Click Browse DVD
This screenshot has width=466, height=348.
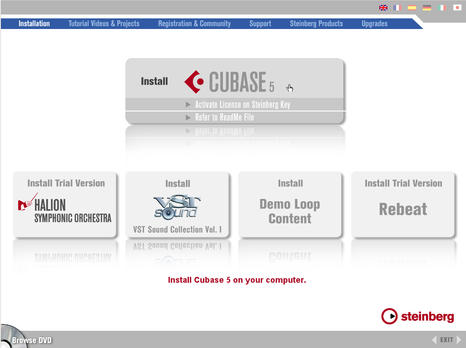pyautogui.click(x=32, y=340)
